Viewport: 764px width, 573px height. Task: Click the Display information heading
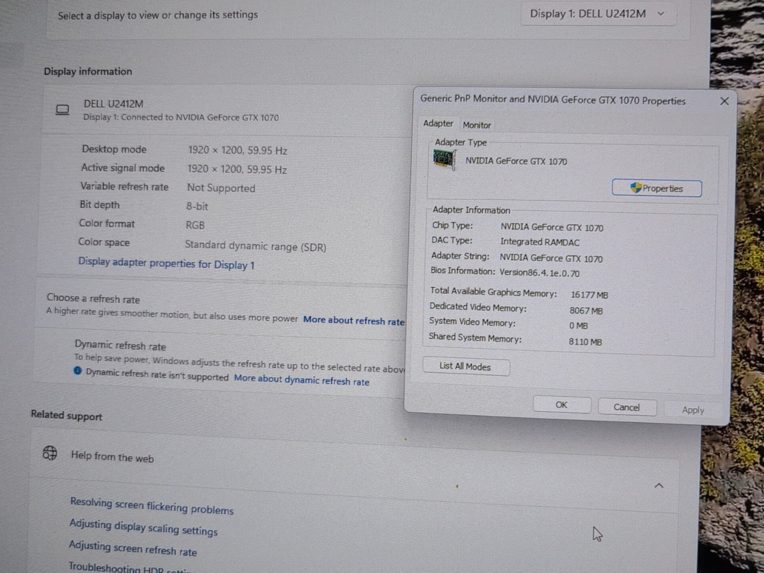[x=88, y=71]
